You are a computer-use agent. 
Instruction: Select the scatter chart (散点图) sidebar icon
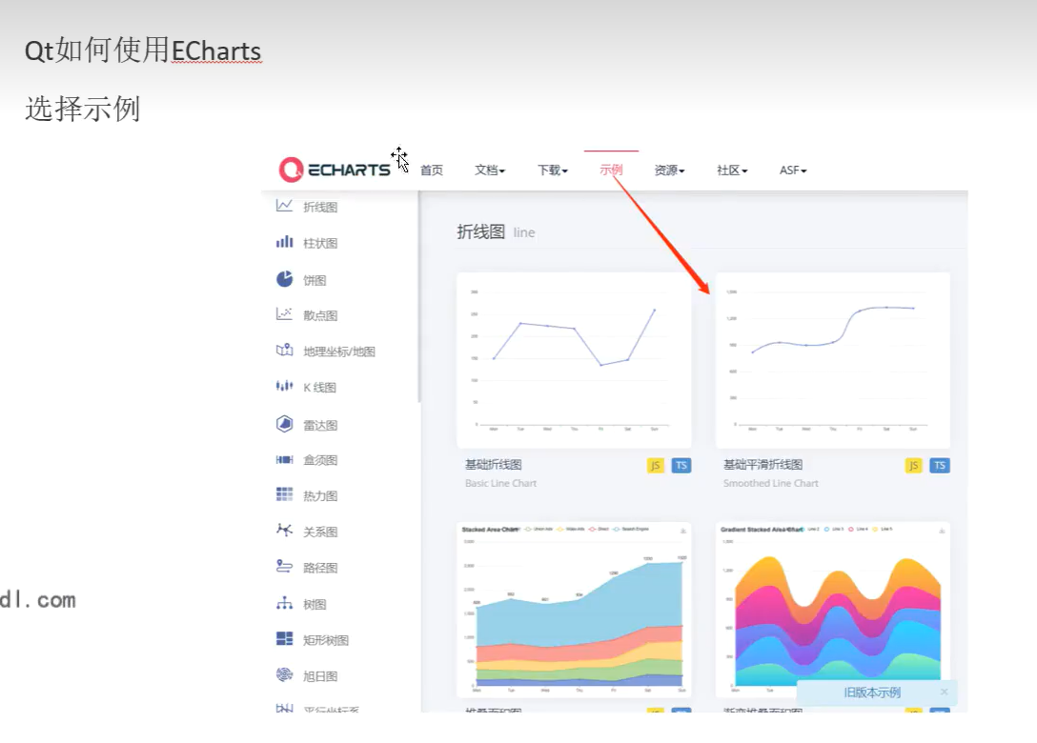[284, 314]
